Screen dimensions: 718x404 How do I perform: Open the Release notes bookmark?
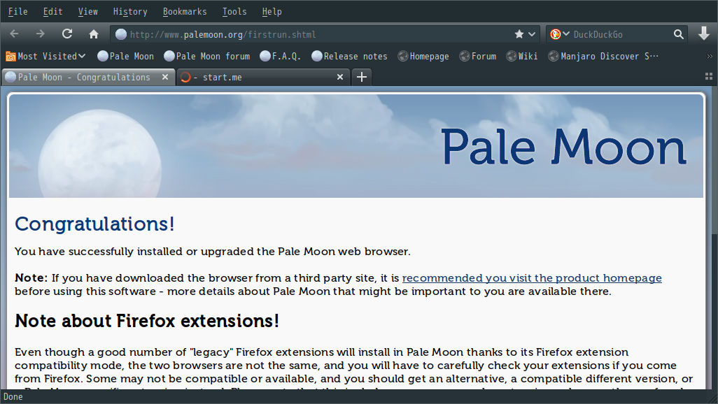coord(349,57)
